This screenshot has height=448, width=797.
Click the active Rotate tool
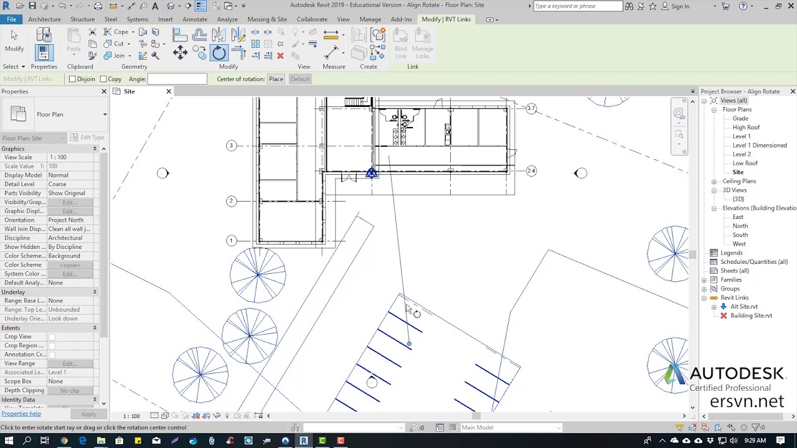[x=219, y=52]
